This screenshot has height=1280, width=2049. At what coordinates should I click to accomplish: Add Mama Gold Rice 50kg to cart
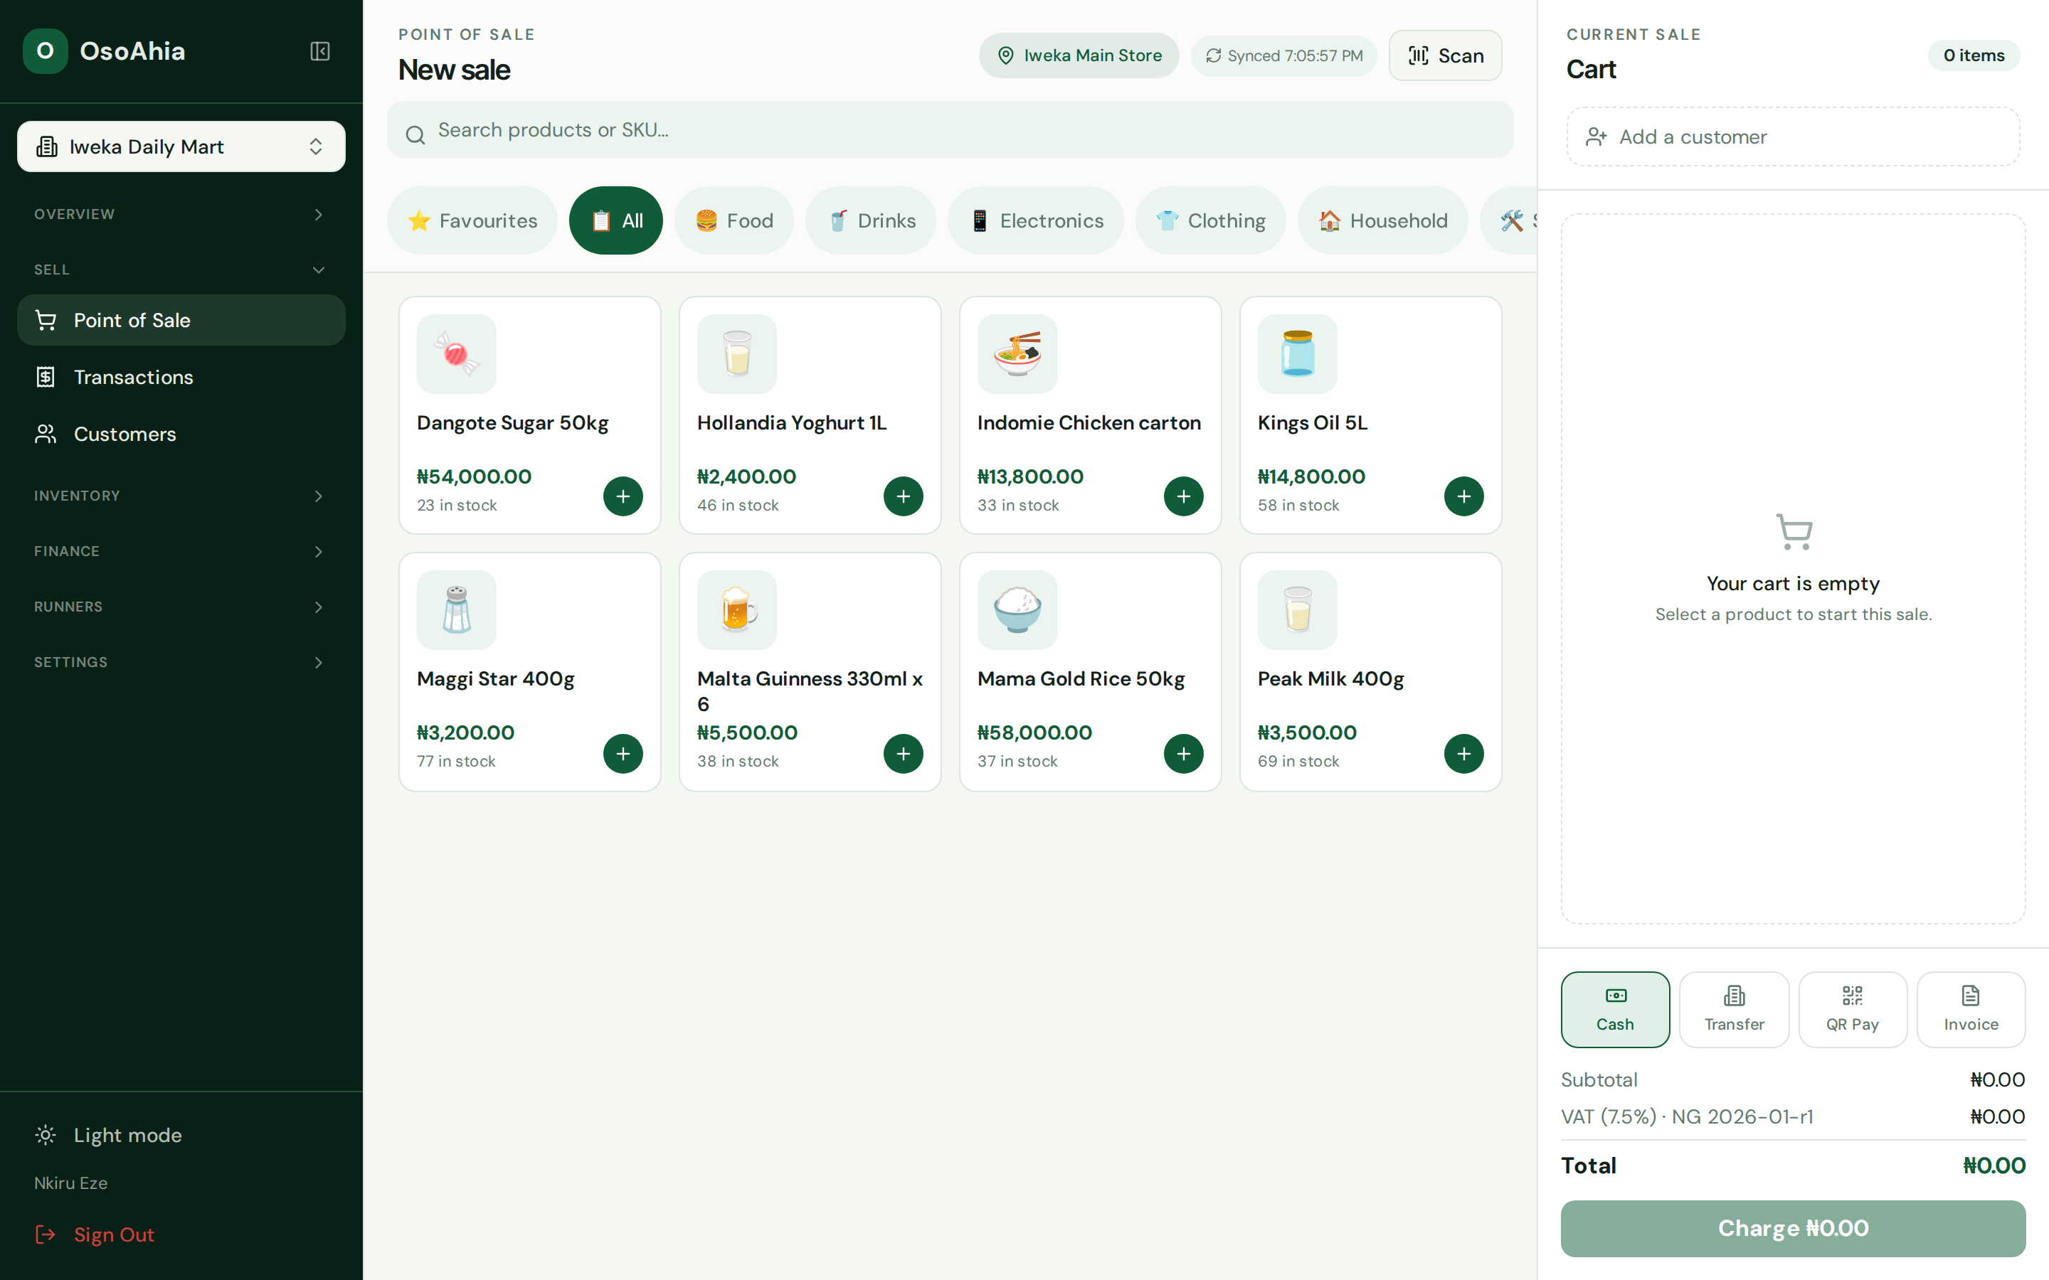1184,754
